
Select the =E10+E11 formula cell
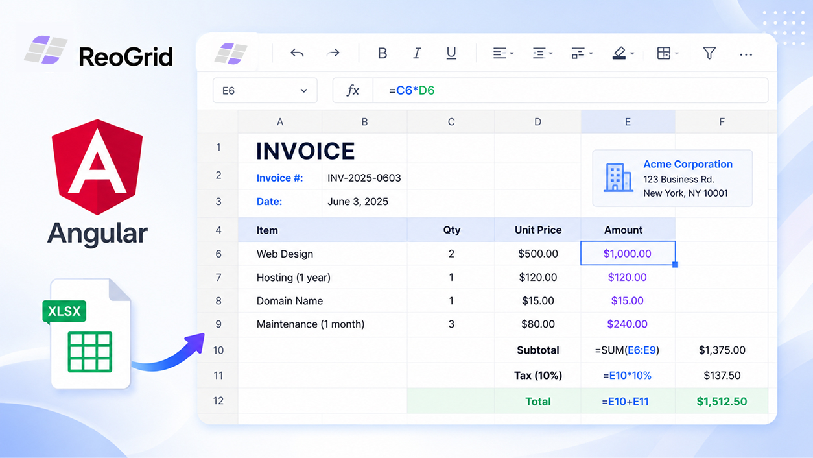click(x=628, y=401)
